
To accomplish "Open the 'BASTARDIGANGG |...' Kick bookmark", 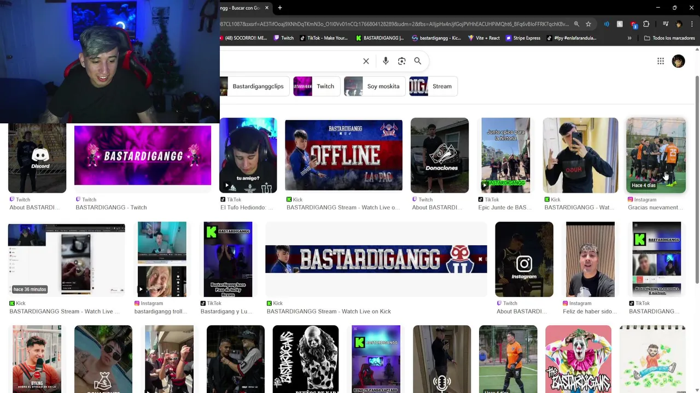I will tap(380, 38).
